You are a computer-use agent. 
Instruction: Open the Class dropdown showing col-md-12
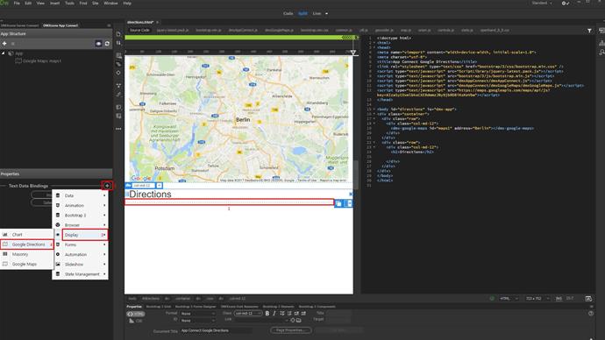(248, 314)
